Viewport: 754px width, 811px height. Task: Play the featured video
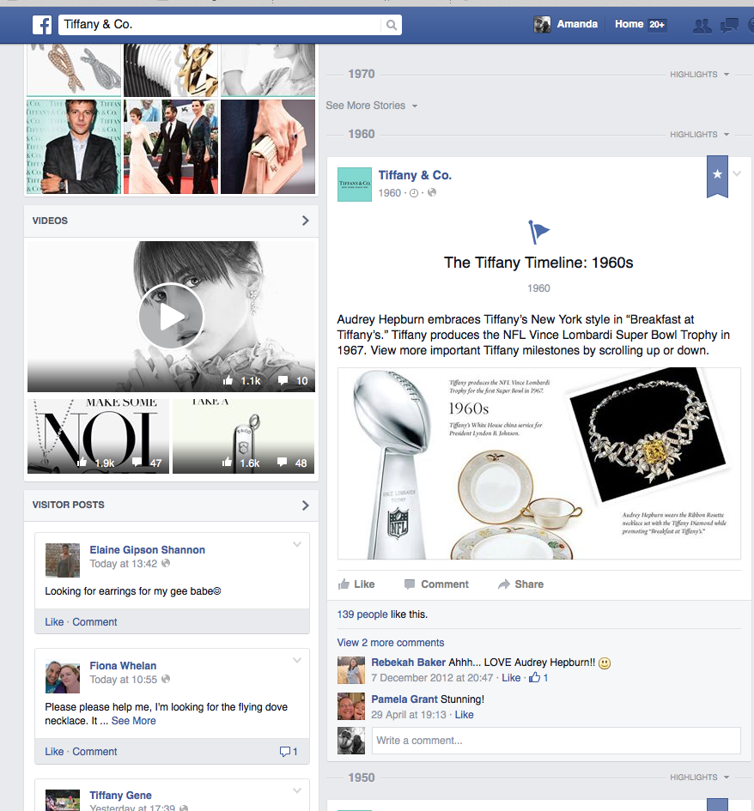(171, 317)
